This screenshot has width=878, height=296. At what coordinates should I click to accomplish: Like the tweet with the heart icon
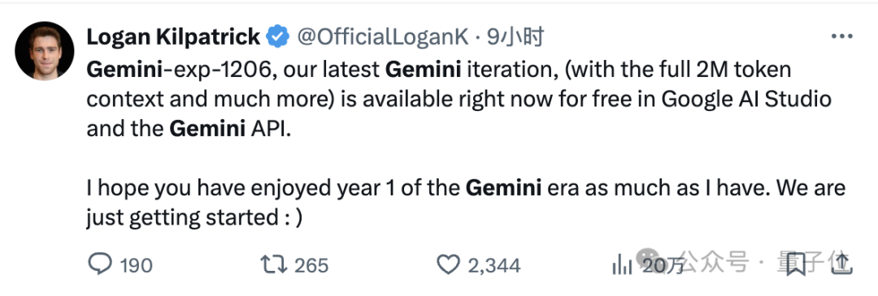(448, 264)
